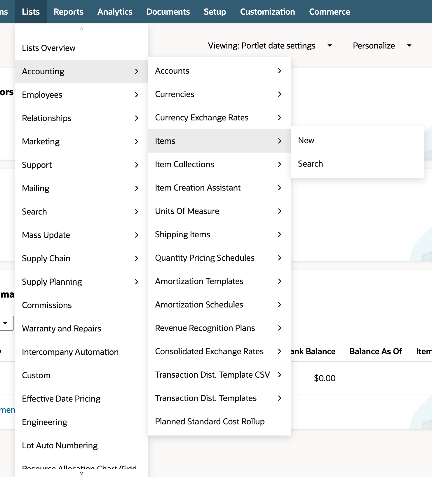The height and width of the screenshot is (477, 432).
Task: Select Search under Items submenu
Action: 358,164
